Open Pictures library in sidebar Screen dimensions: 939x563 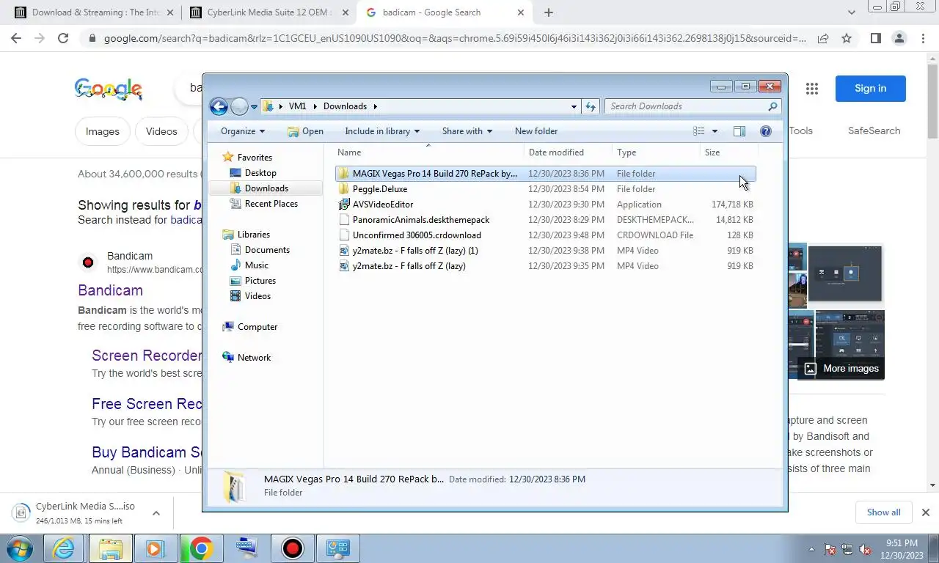260,281
